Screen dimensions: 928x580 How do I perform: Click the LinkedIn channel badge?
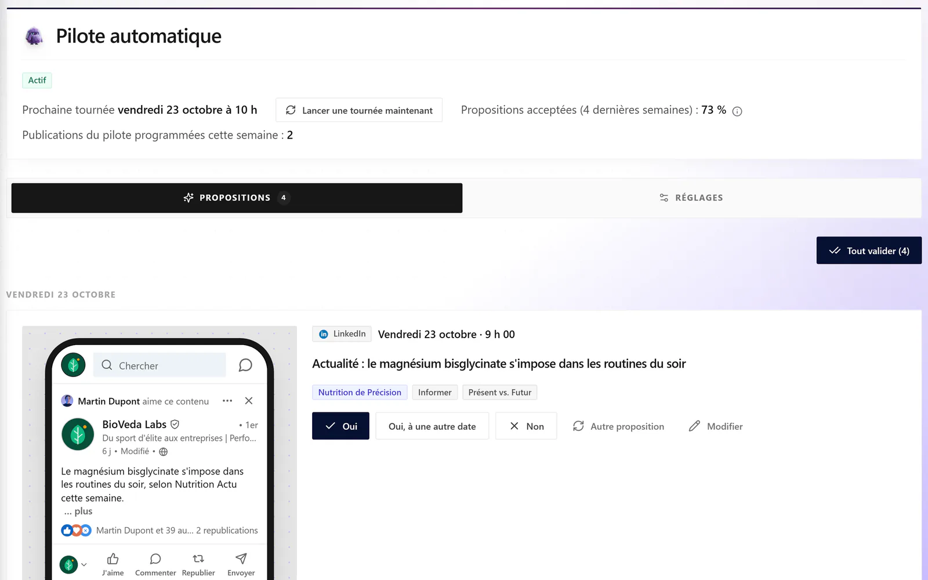[x=342, y=334]
